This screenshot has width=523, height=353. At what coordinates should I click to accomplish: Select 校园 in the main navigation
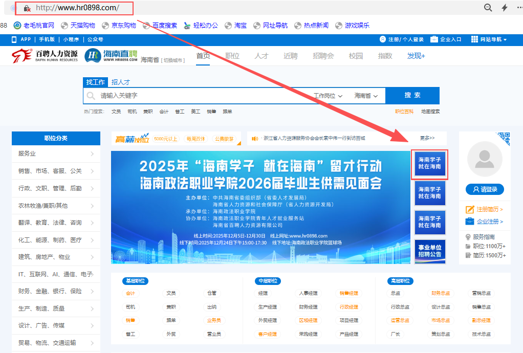356,56
